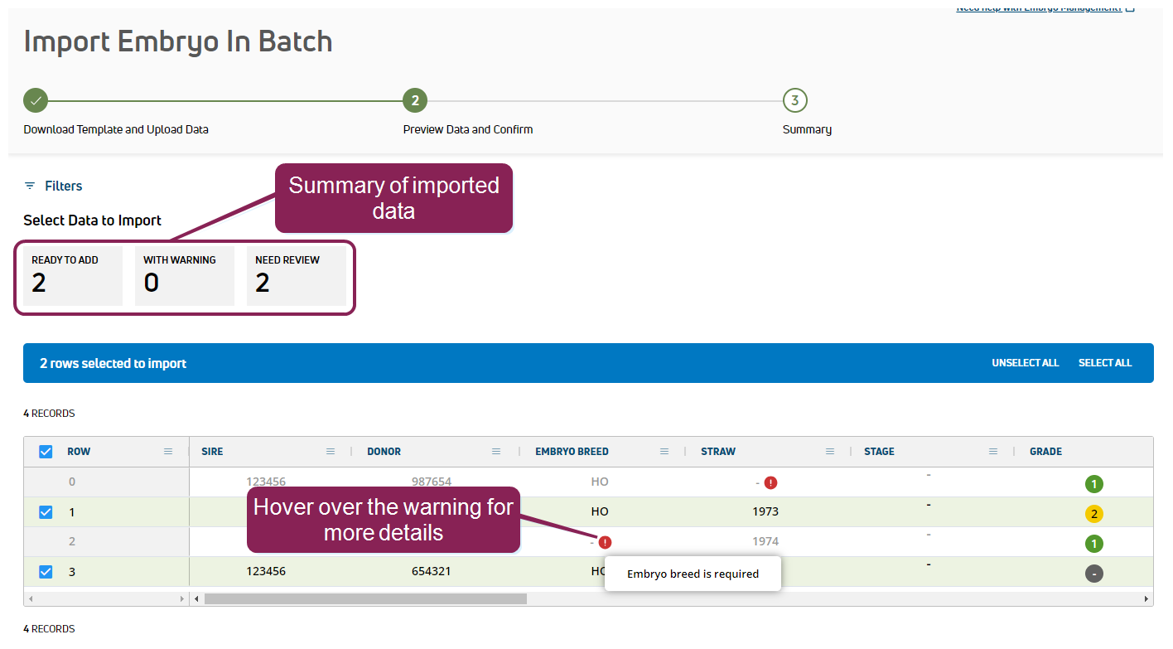Select the Ready to Add summary card
The height and width of the screenshot is (649, 1173).
click(x=72, y=275)
